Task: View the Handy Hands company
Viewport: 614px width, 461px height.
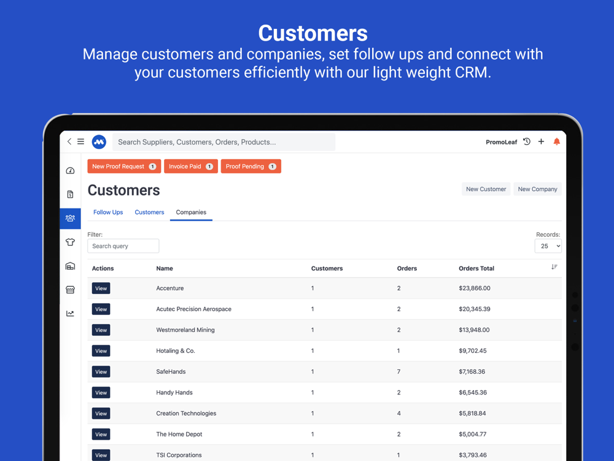Action: click(x=101, y=392)
